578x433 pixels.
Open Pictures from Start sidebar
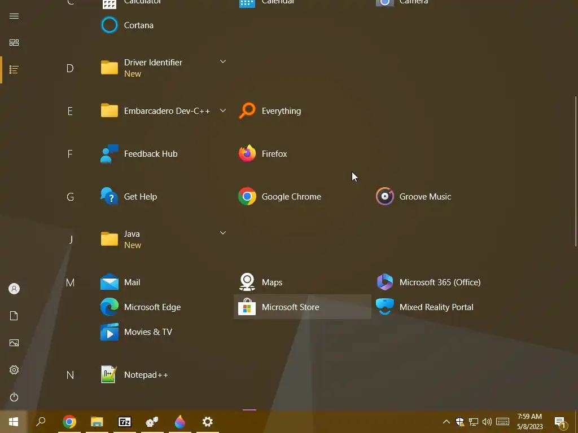(14, 343)
